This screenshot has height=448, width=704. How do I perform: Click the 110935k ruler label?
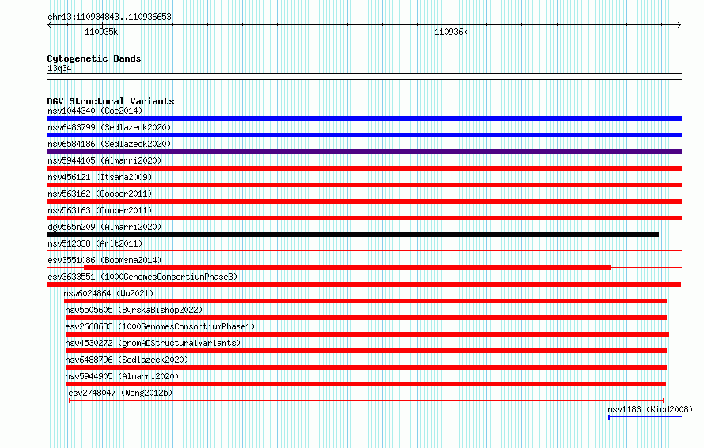(x=101, y=32)
